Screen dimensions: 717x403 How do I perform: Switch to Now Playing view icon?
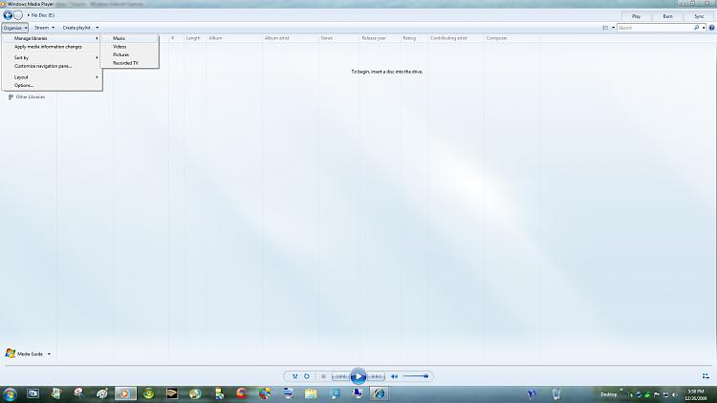pos(706,376)
